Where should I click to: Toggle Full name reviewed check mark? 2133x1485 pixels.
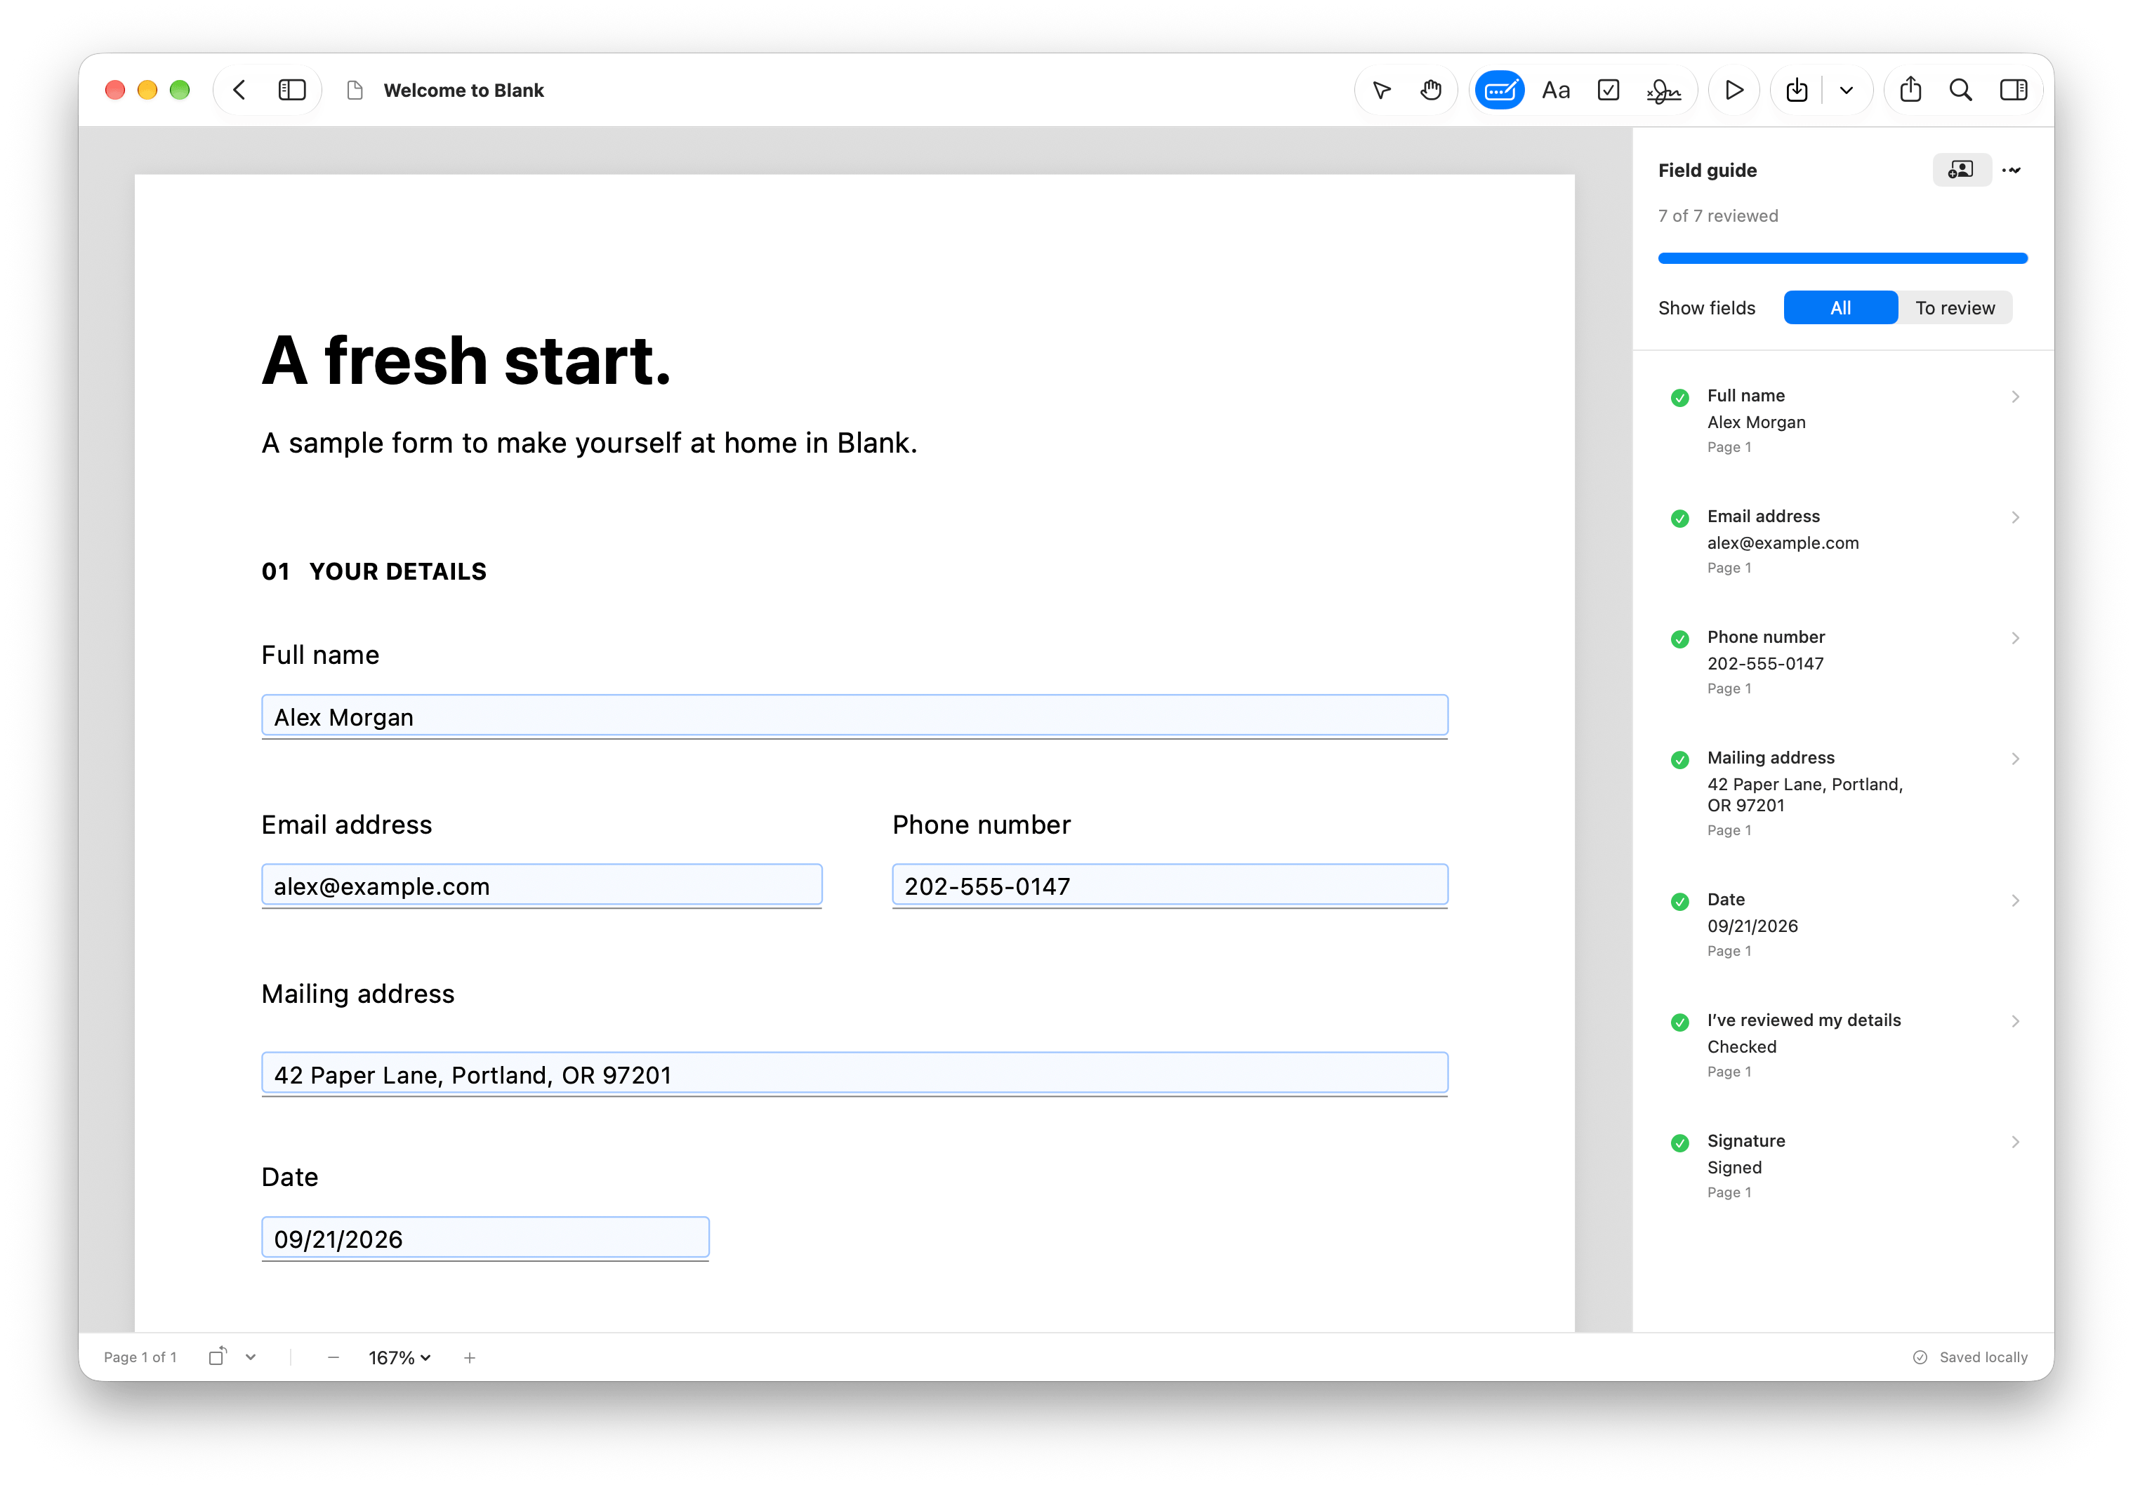pos(1679,397)
